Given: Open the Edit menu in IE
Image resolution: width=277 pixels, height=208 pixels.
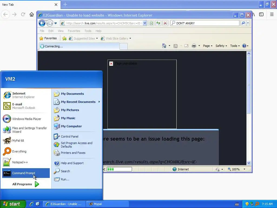Looking at the screenshot, I should coord(51,31).
